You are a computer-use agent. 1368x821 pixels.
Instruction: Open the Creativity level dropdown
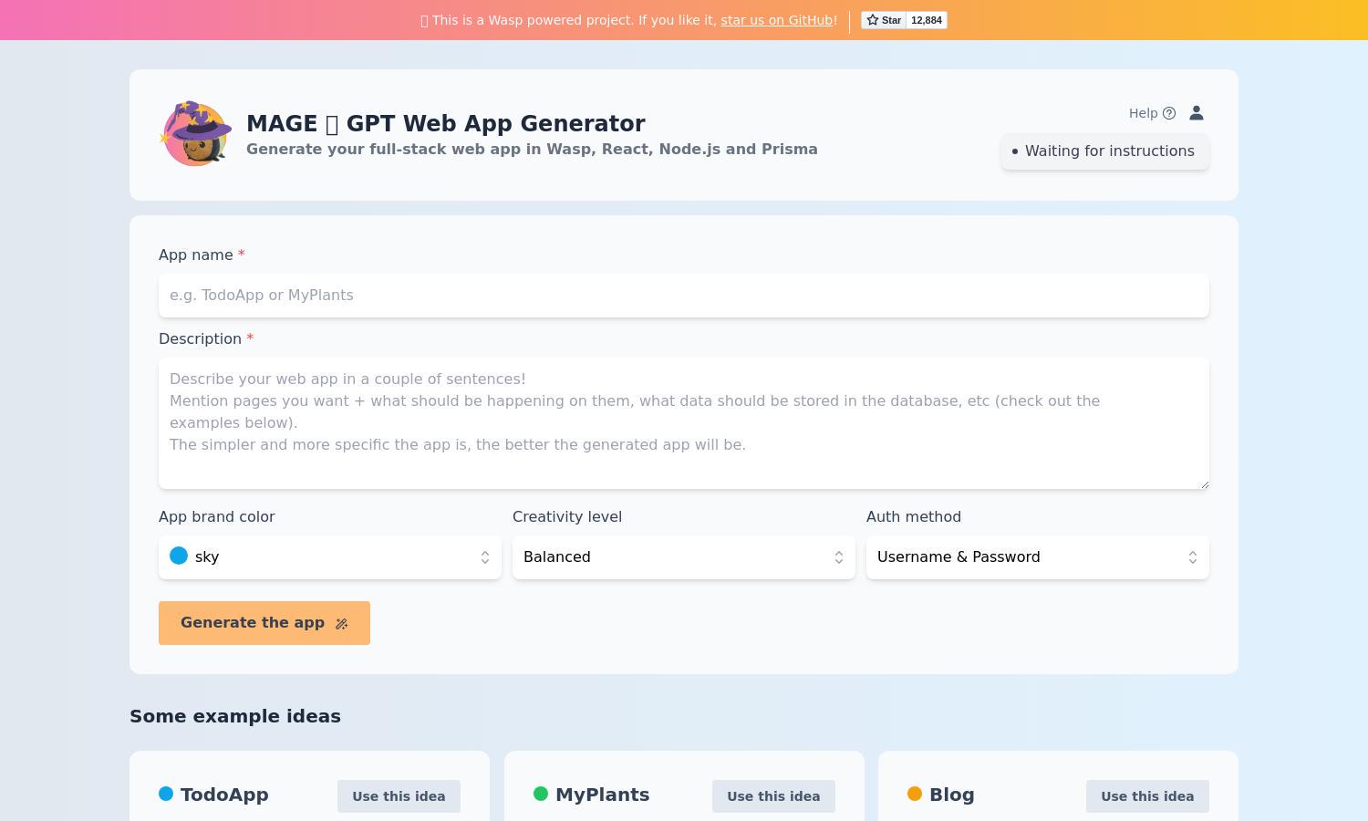[x=684, y=557]
